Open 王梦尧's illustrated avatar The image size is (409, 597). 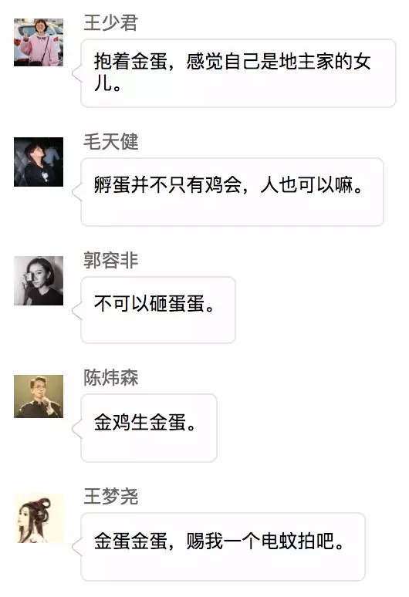(x=39, y=518)
